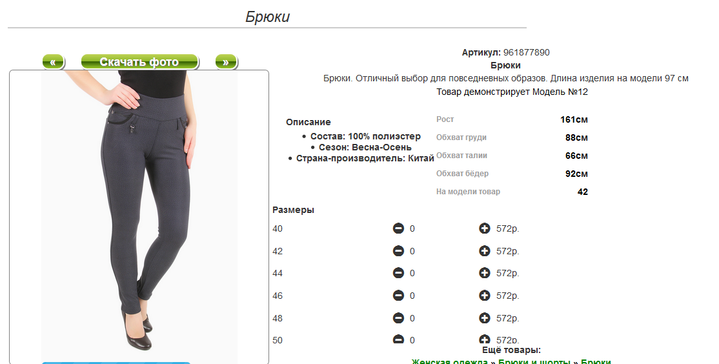The width and height of the screenshot is (719, 364).
Task: Click plus icon for size 44
Action: (x=484, y=273)
